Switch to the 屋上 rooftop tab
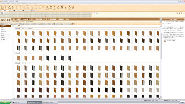Viewport: 185px width, 104px height. [x=33, y=11]
